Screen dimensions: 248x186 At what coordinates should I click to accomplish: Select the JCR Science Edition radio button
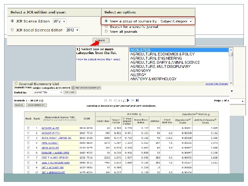coord(13,21)
